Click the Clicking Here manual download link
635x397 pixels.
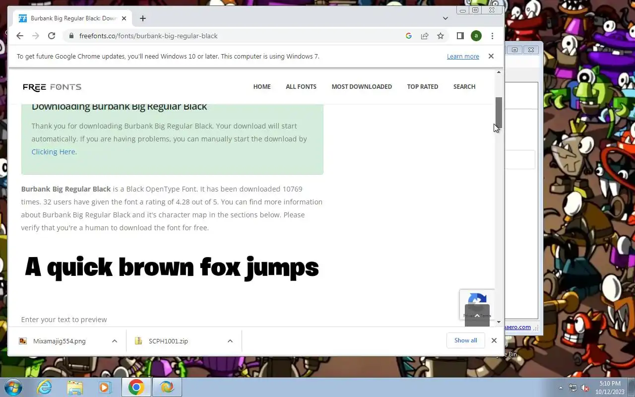point(54,152)
